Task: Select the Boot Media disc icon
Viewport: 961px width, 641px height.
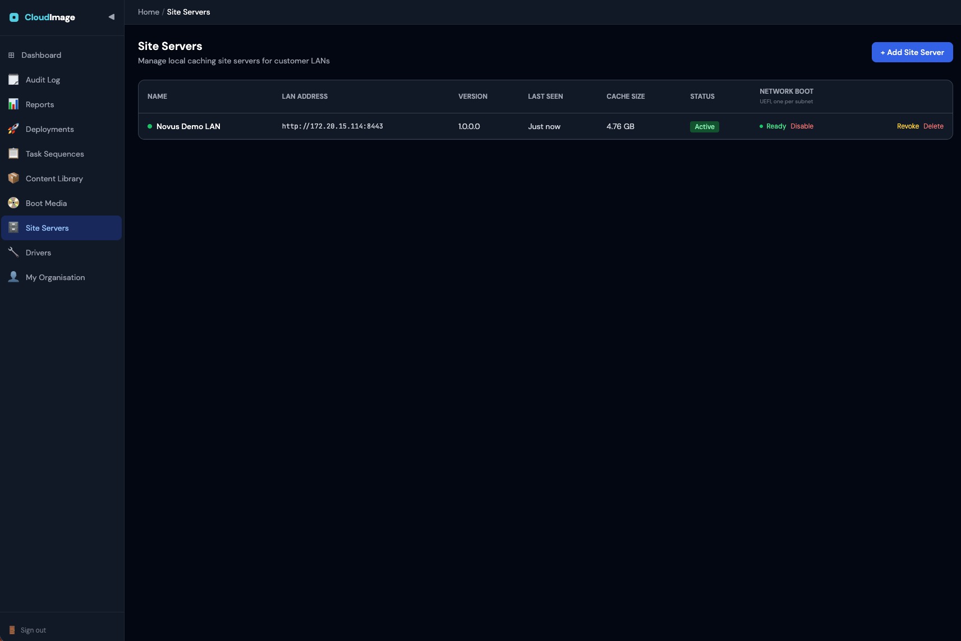Action: (x=13, y=203)
